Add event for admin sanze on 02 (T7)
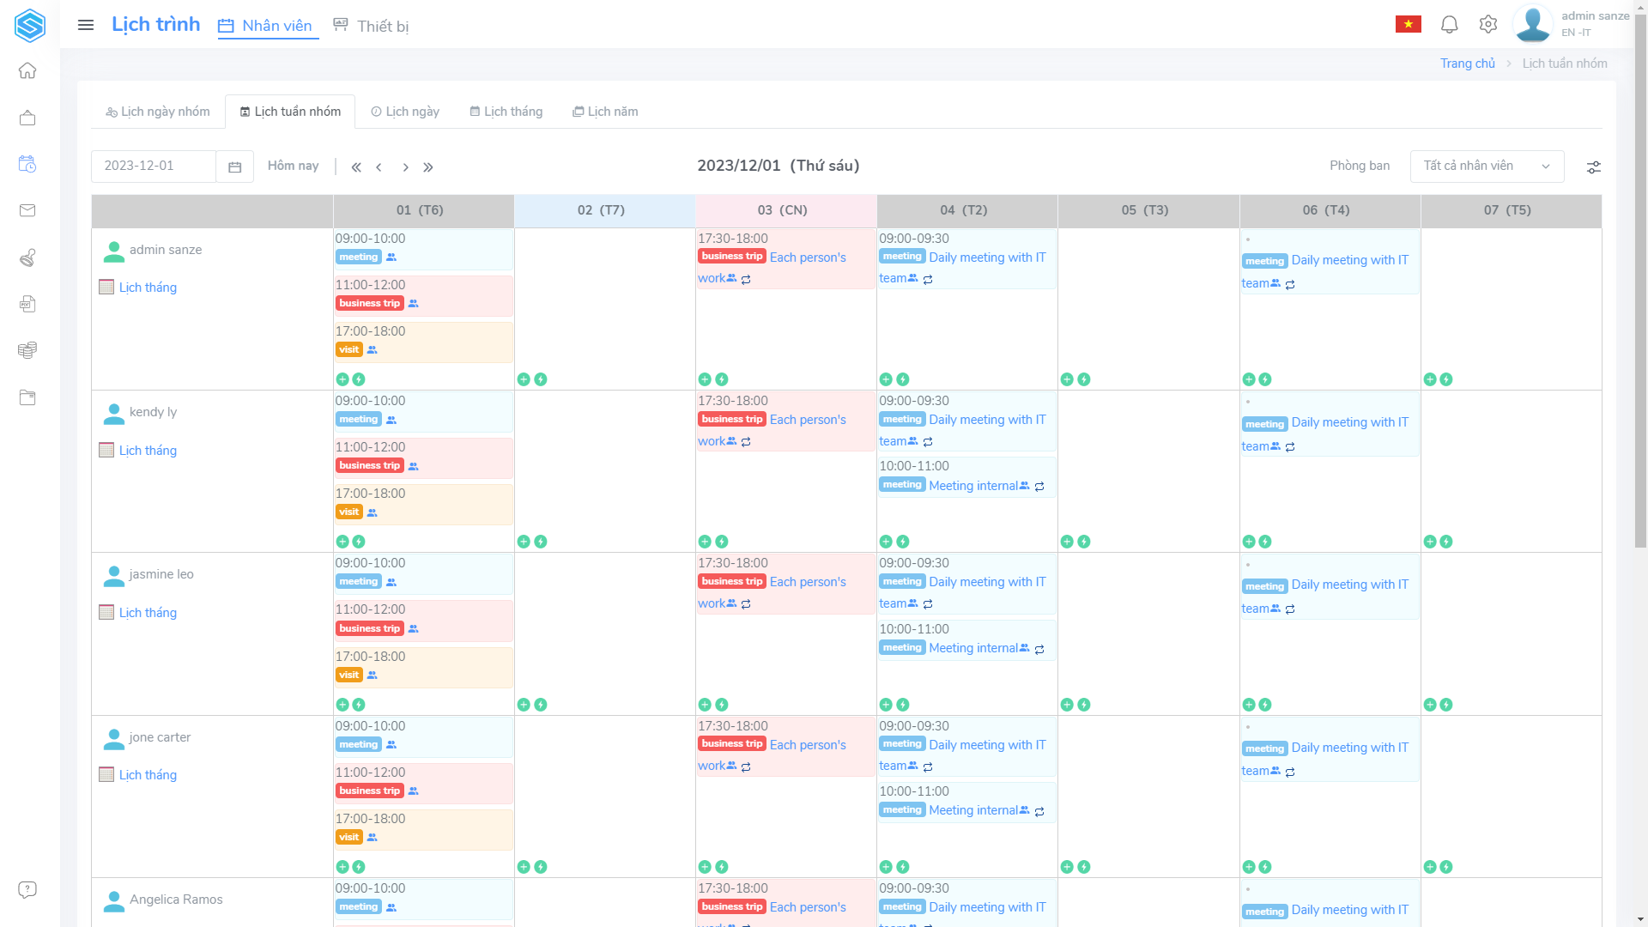1648x927 pixels. [x=524, y=379]
